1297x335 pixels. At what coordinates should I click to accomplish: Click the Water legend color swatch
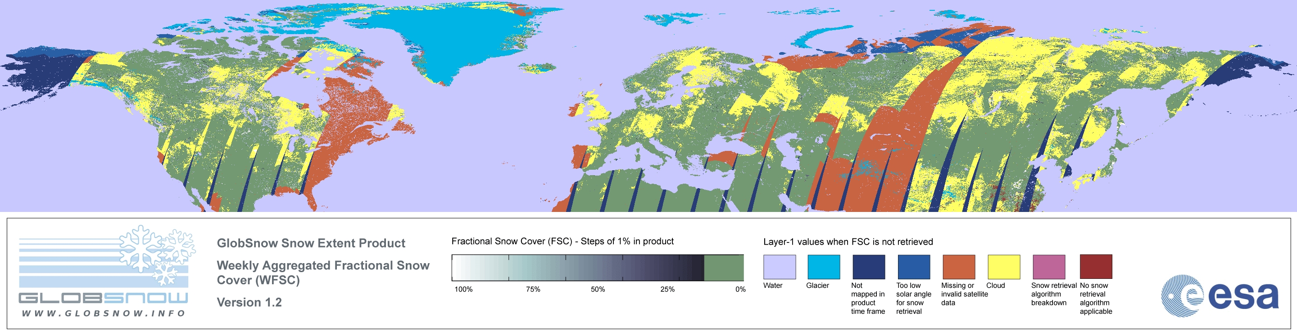point(780,267)
